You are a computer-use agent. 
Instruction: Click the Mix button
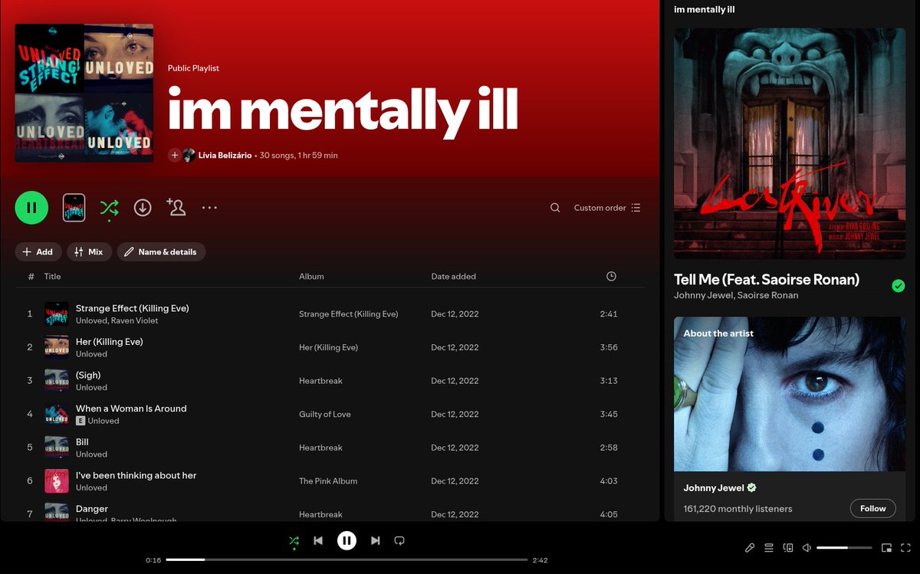[x=90, y=251]
